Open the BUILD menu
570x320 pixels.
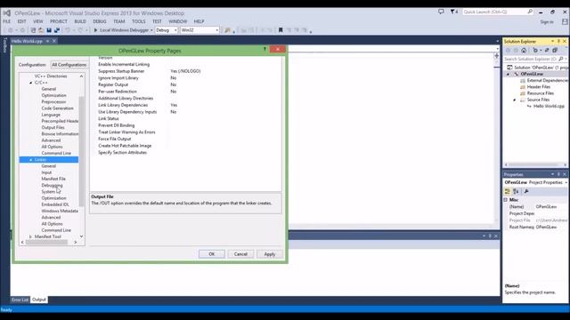[80, 21]
